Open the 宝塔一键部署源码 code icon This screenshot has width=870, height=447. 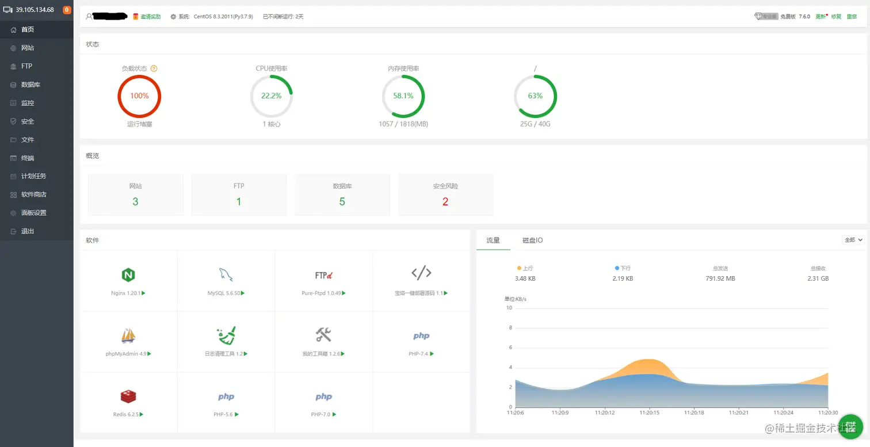pos(421,273)
